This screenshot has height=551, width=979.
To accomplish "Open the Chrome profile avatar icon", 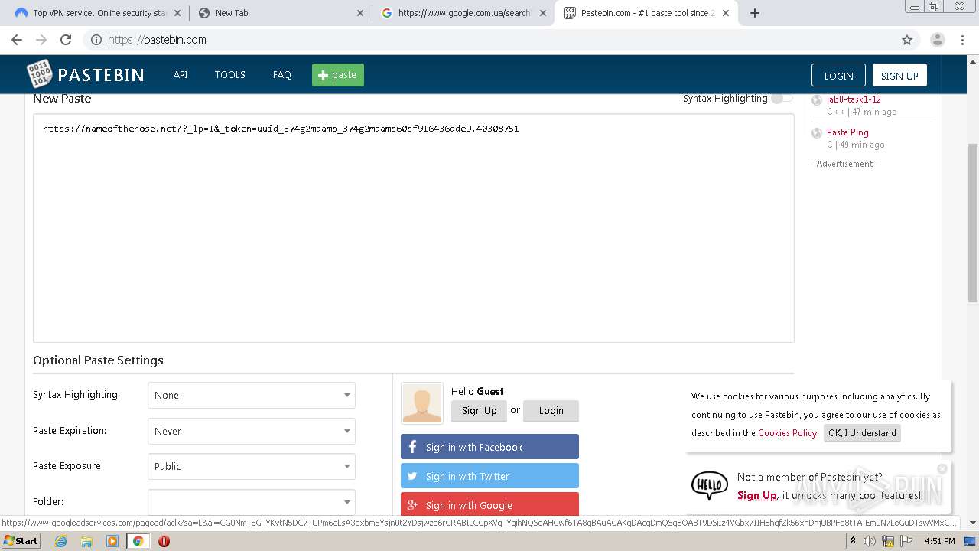I will tap(937, 40).
